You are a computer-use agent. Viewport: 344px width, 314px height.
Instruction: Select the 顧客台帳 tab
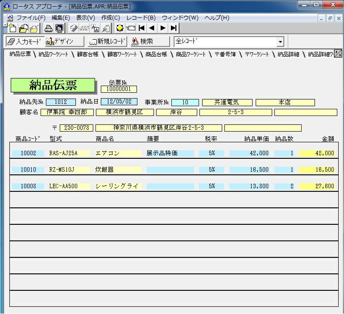click(x=88, y=54)
